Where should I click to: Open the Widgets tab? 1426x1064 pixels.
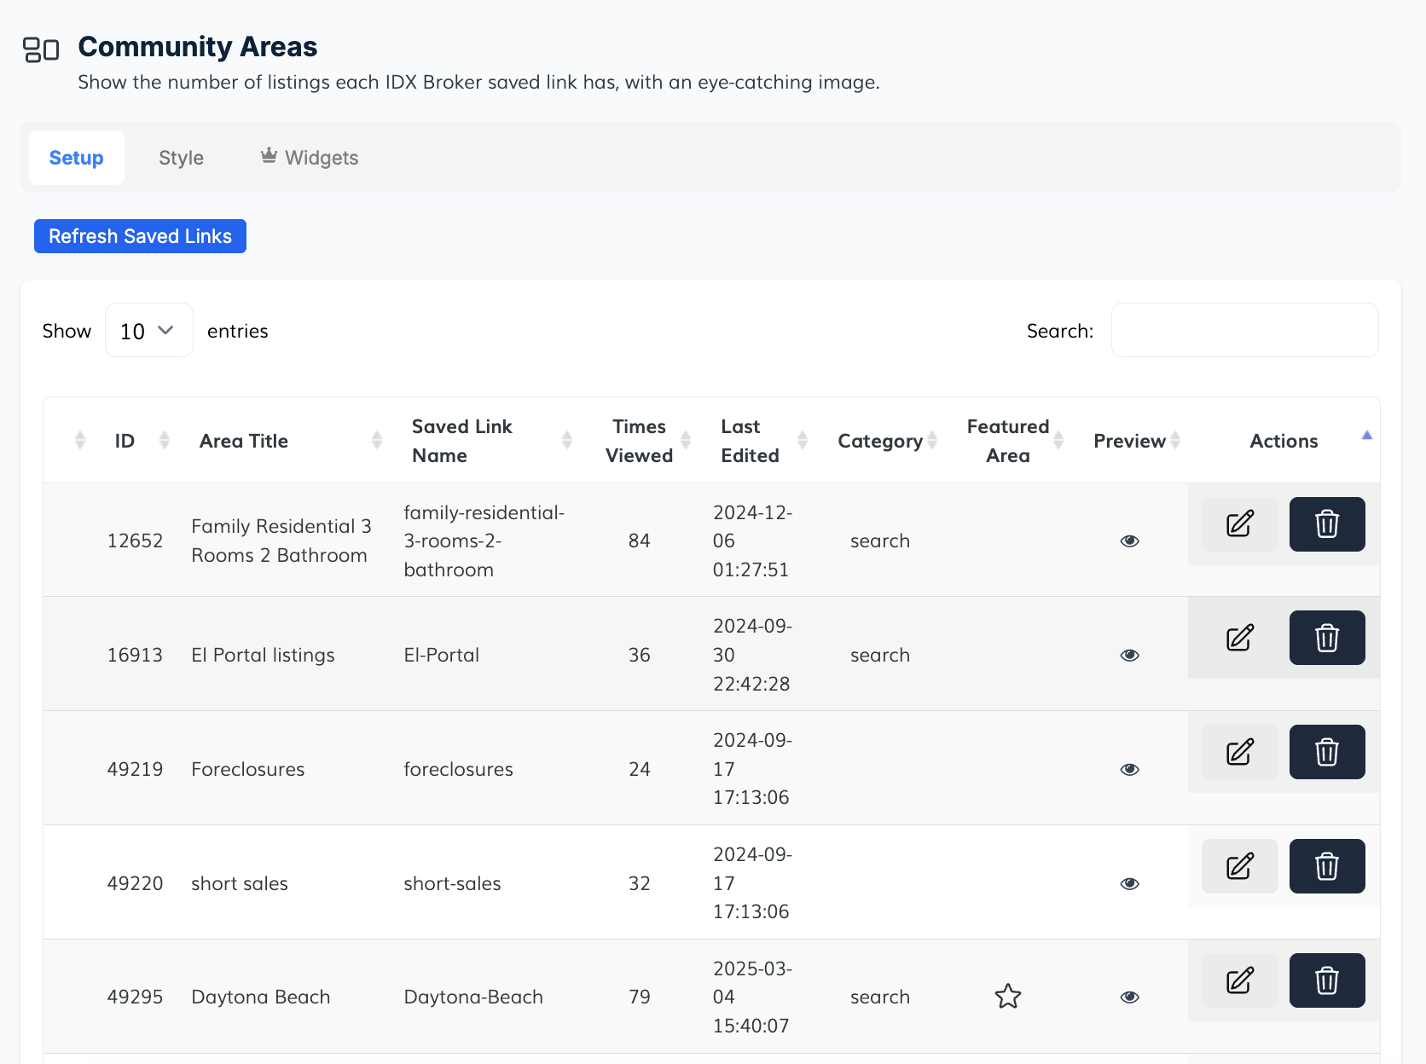(310, 158)
